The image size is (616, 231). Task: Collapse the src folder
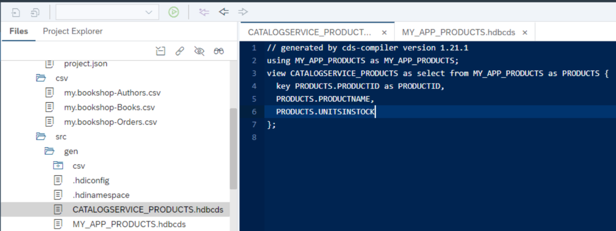coord(41,137)
